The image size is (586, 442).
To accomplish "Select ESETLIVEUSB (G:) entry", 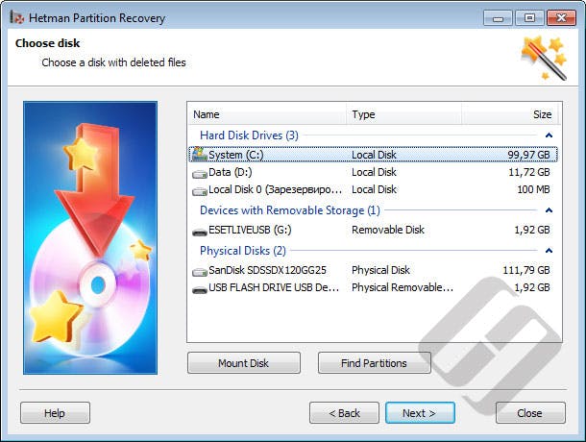I will 250,230.
